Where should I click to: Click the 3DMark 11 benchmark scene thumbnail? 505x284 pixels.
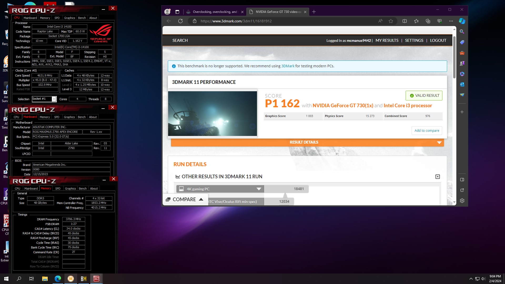tap(213, 114)
